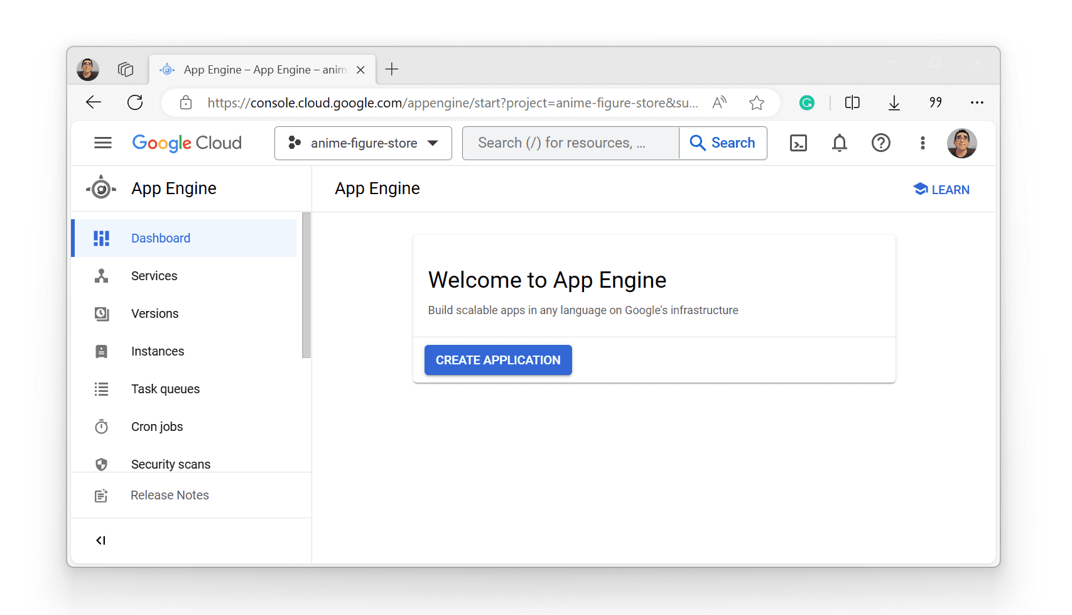Open the anime-figure-store project selector
Viewport: 1072px width, 615px height.
click(363, 143)
